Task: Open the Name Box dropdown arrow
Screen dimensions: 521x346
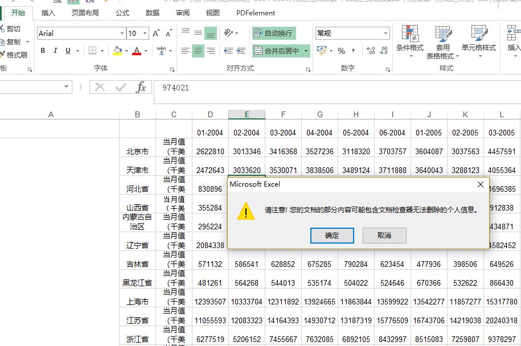Action: tap(67, 86)
